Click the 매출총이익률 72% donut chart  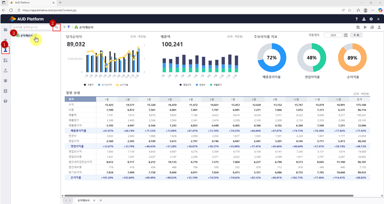coord(272,58)
